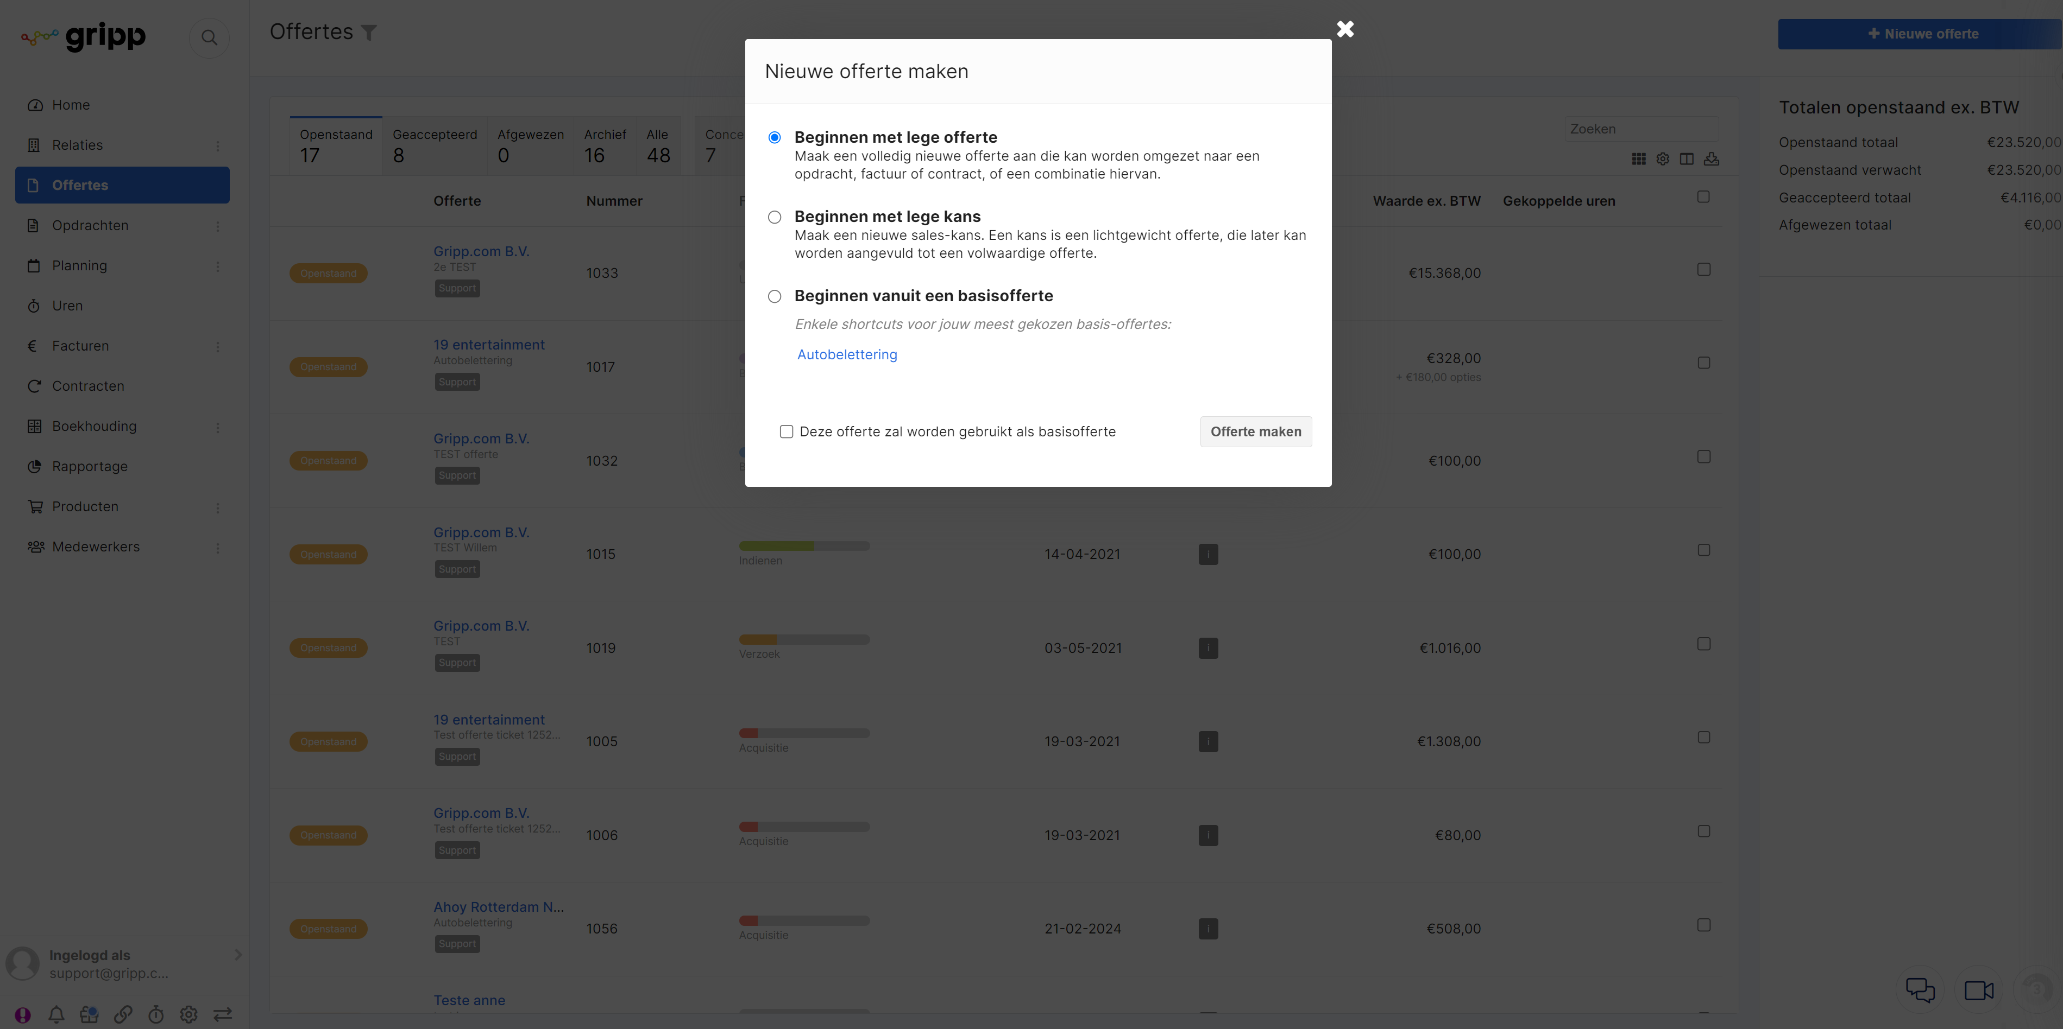Click the Contracten refresh-arrow icon
The width and height of the screenshot is (2063, 1029).
tap(34, 386)
